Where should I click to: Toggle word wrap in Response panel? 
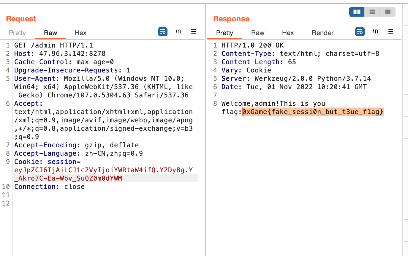click(x=360, y=31)
